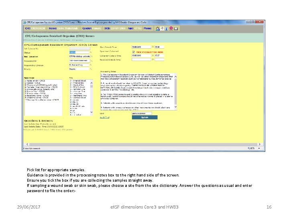Select 'Urostomy urine - CROS' in Specimen list
Image resolution: width=289 pixels, height=217 pixels.
37,98
